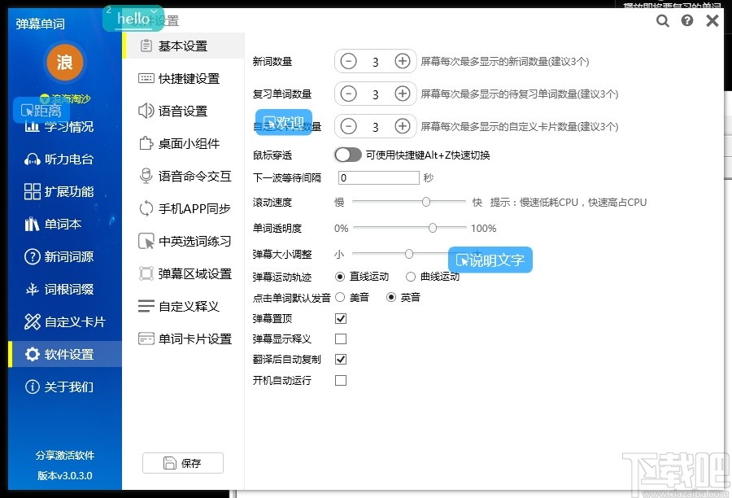Screen dimensions: 732x498
Task: Select the 曲线运动 motion option
Action: pyautogui.click(x=411, y=277)
